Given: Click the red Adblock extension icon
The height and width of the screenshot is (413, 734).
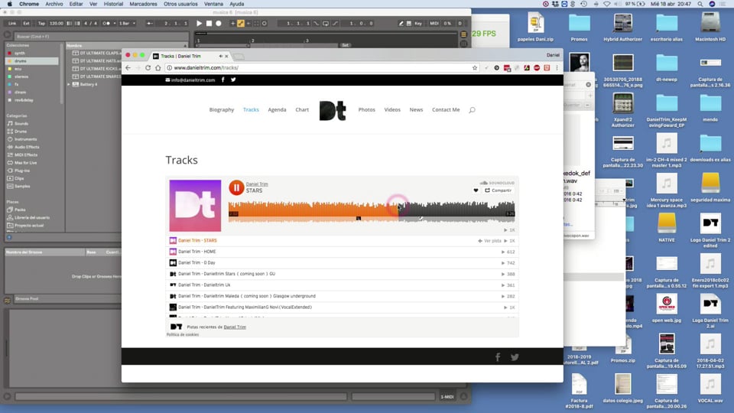Looking at the screenshot, I should [x=537, y=68].
